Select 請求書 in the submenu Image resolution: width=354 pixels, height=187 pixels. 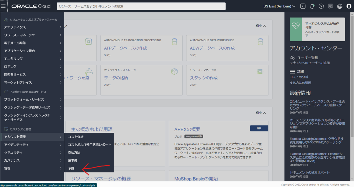click(89, 160)
